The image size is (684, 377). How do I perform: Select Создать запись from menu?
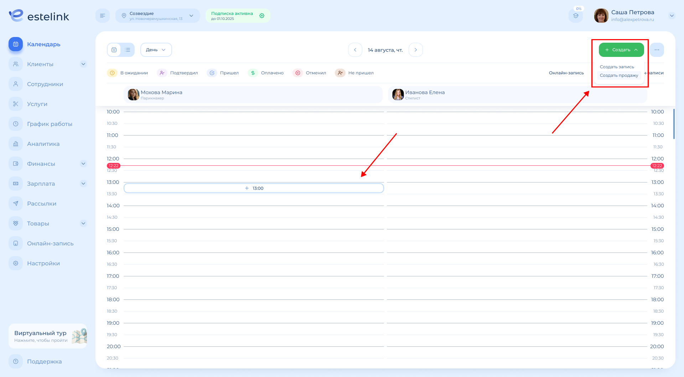617,67
